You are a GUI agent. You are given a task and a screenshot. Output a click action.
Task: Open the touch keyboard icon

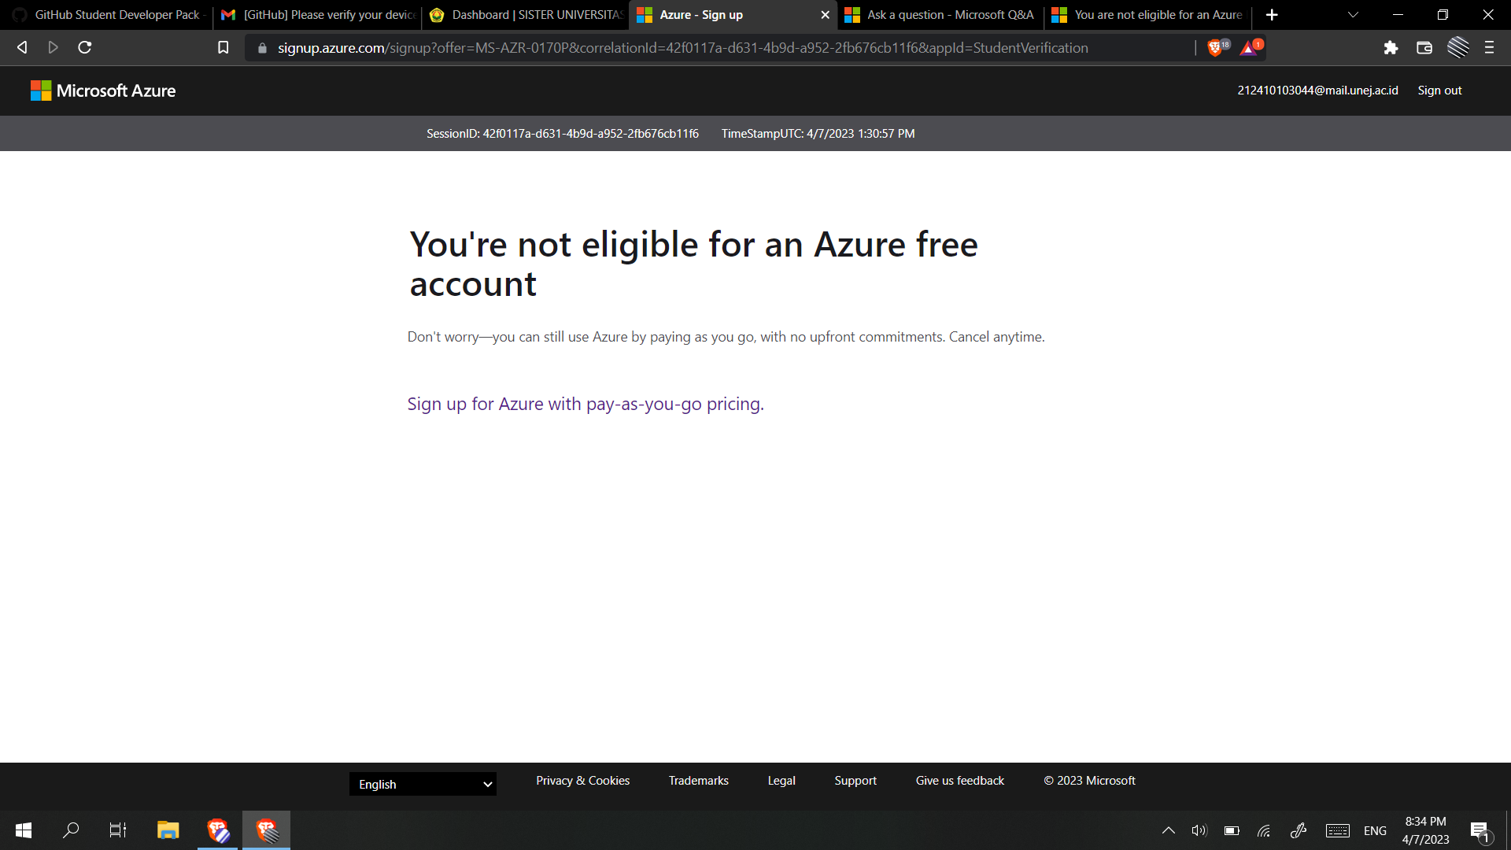[x=1338, y=830]
